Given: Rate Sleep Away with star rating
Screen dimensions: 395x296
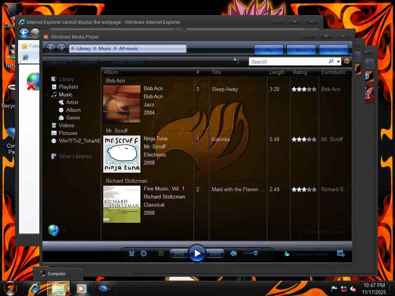Looking at the screenshot, I should [304, 89].
